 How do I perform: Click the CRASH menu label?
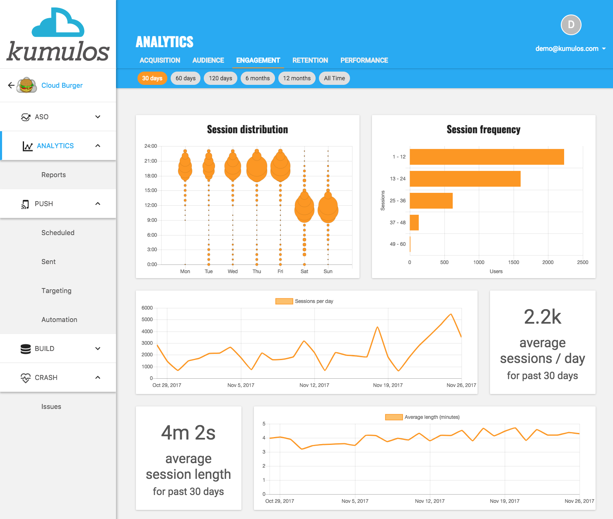click(46, 377)
